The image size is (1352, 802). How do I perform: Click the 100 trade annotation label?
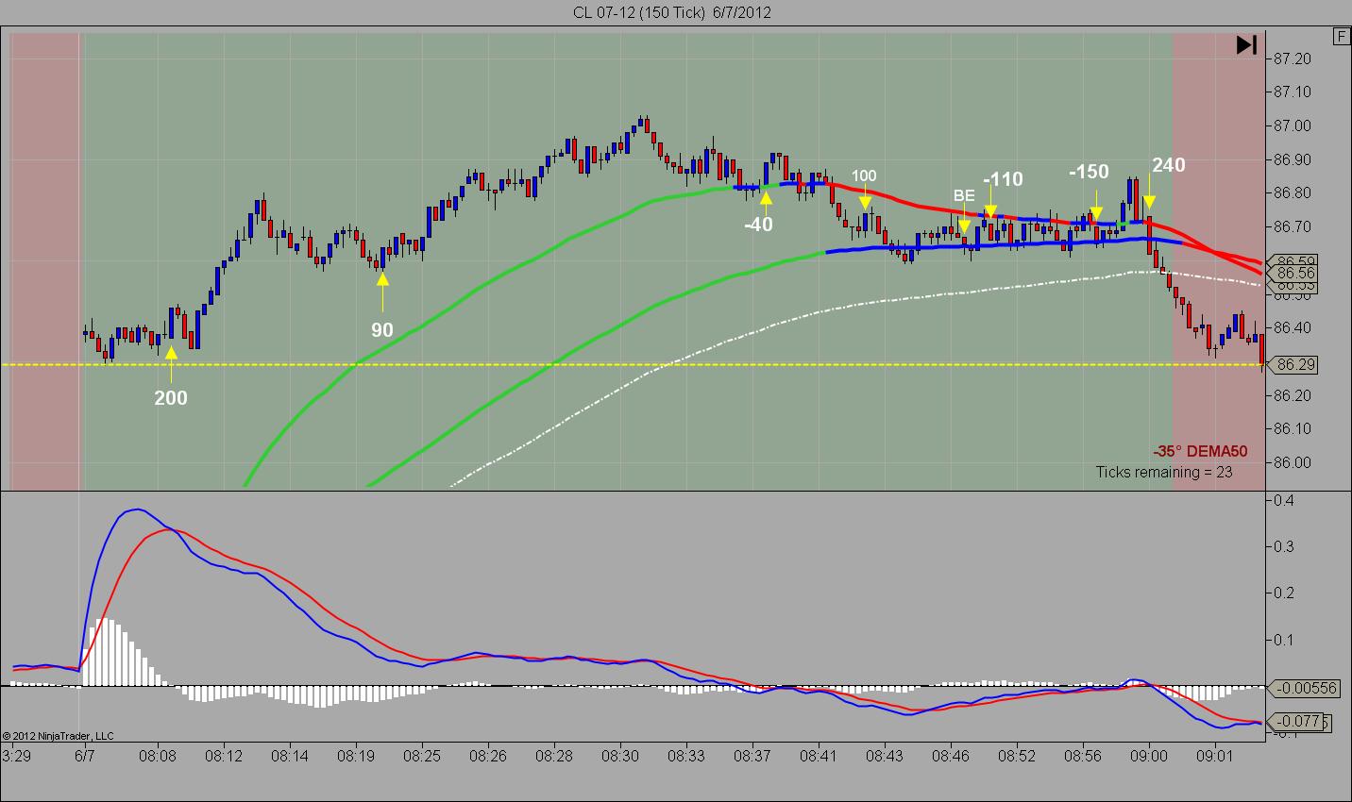click(864, 175)
